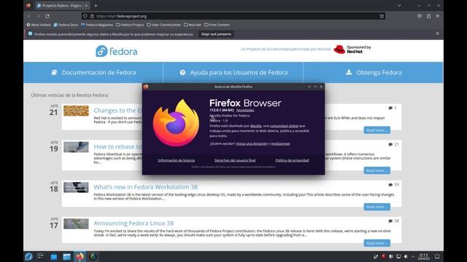The width and height of the screenshot is (467, 262).
Task: Click thumbnail of April 17 article
Action: click(x=76, y=223)
